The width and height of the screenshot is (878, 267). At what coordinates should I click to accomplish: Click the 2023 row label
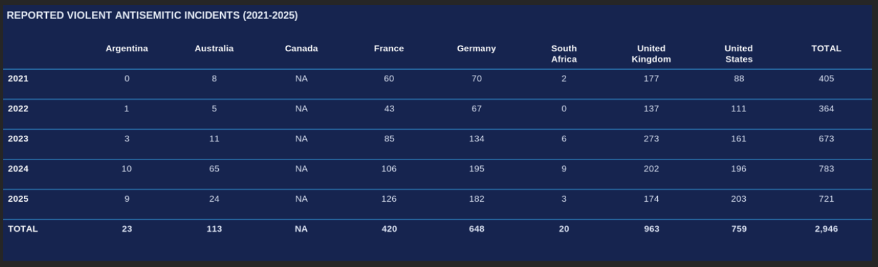(x=18, y=139)
